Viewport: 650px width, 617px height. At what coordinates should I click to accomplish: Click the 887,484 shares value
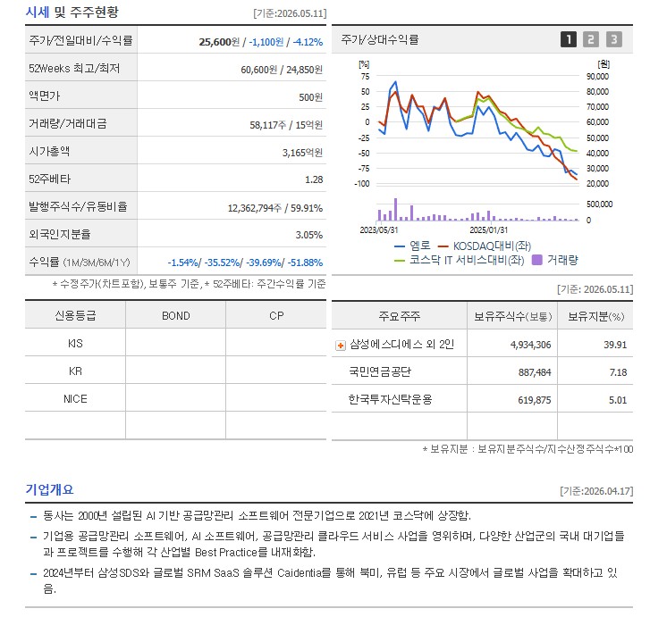(535, 372)
